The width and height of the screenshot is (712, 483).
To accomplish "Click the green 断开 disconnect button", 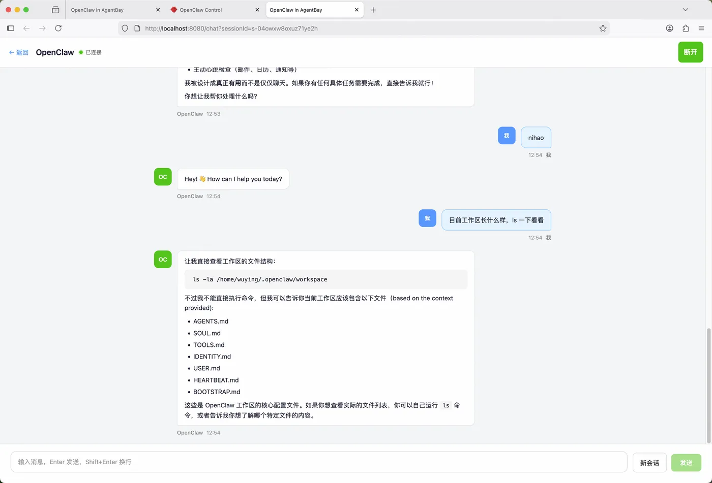I will [x=690, y=52].
